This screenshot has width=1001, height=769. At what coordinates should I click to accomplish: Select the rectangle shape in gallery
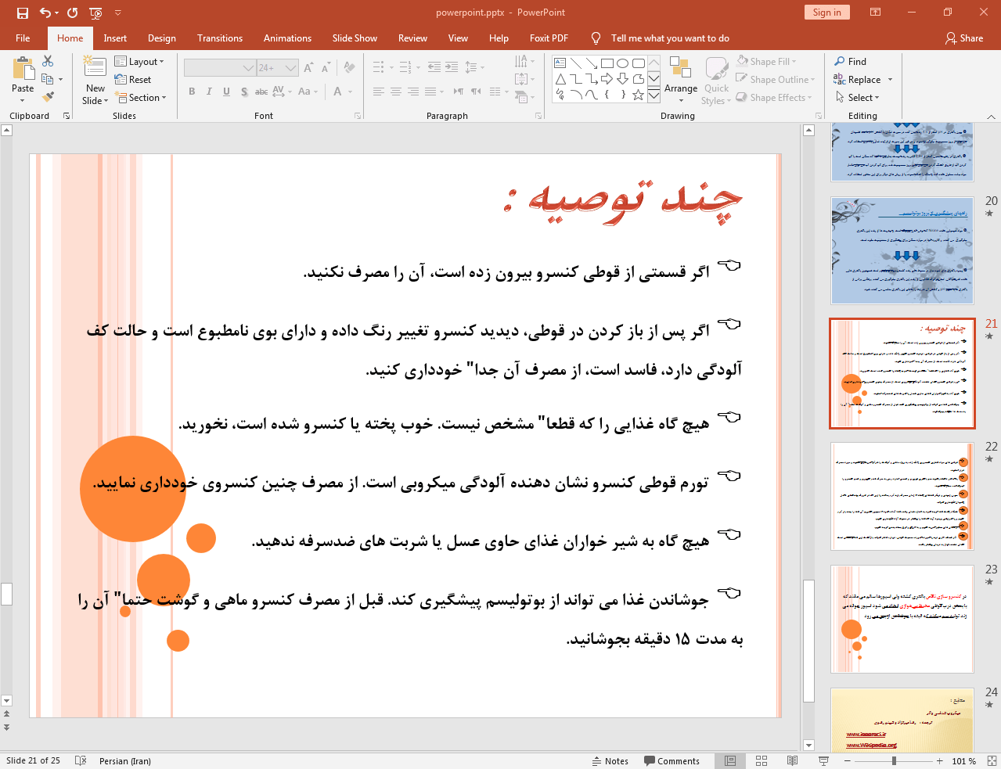pyautogui.click(x=607, y=63)
